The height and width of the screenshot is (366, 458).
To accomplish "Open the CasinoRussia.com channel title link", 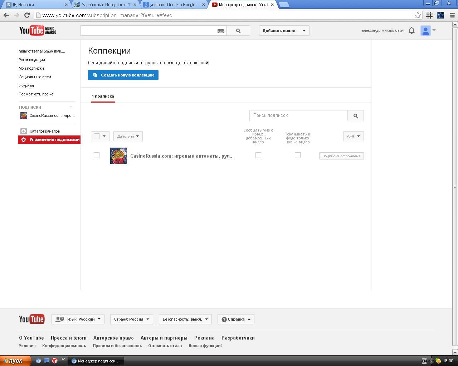I will [x=182, y=156].
